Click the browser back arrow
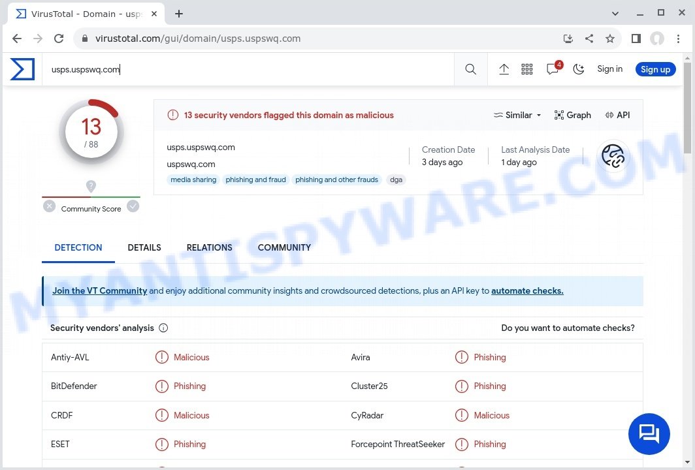The height and width of the screenshot is (470, 695). (17, 39)
